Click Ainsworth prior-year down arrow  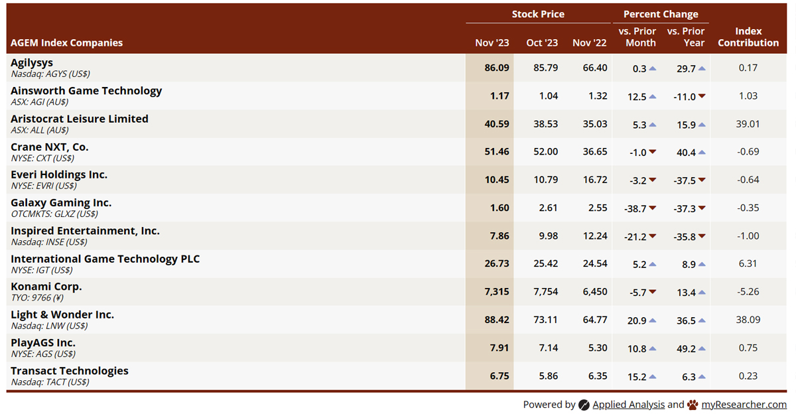[x=702, y=96]
